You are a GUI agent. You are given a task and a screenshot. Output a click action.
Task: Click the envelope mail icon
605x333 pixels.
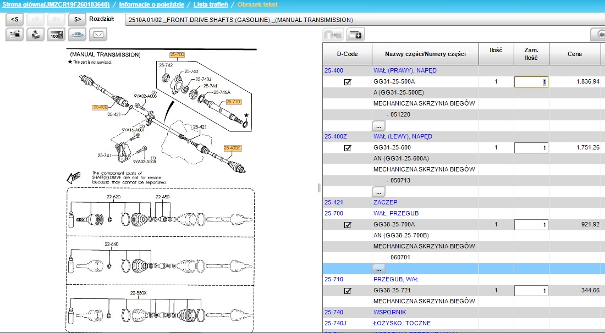98,35
